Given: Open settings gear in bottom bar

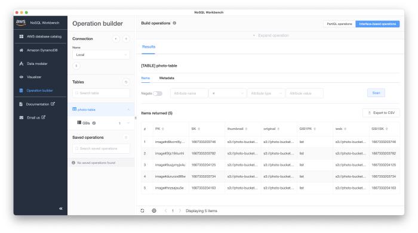Looking at the screenshot, I should (x=154, y=211).
